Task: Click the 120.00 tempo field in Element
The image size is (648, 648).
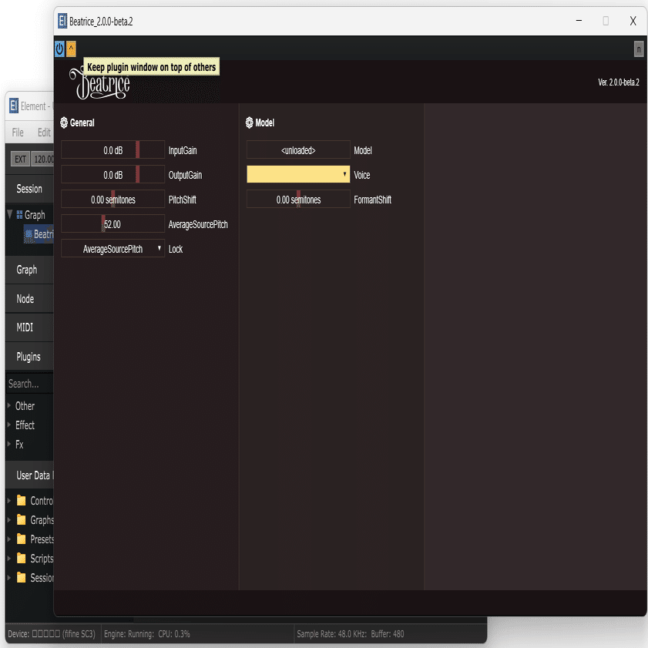Action: point(43,159)
